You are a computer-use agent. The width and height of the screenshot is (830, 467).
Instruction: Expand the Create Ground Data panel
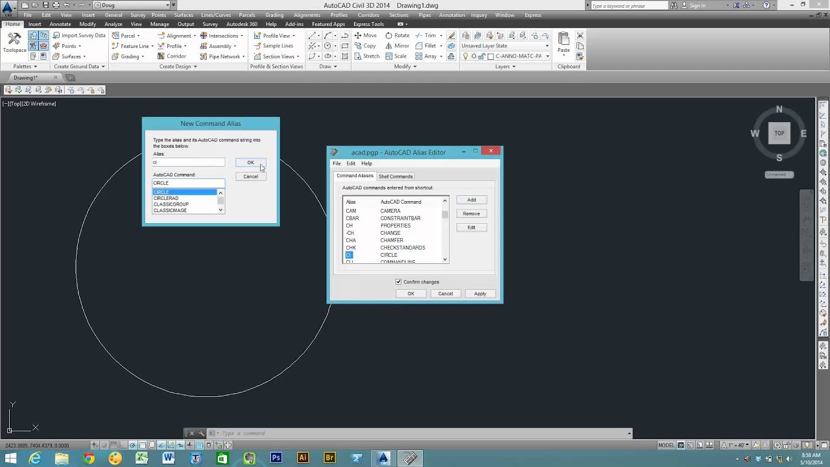pyautogui.click(x=78, y=66)
